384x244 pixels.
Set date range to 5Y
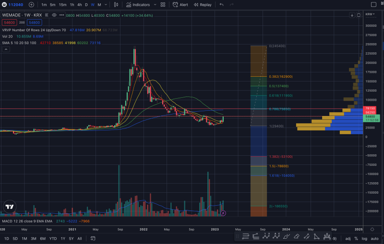point(71,238)
